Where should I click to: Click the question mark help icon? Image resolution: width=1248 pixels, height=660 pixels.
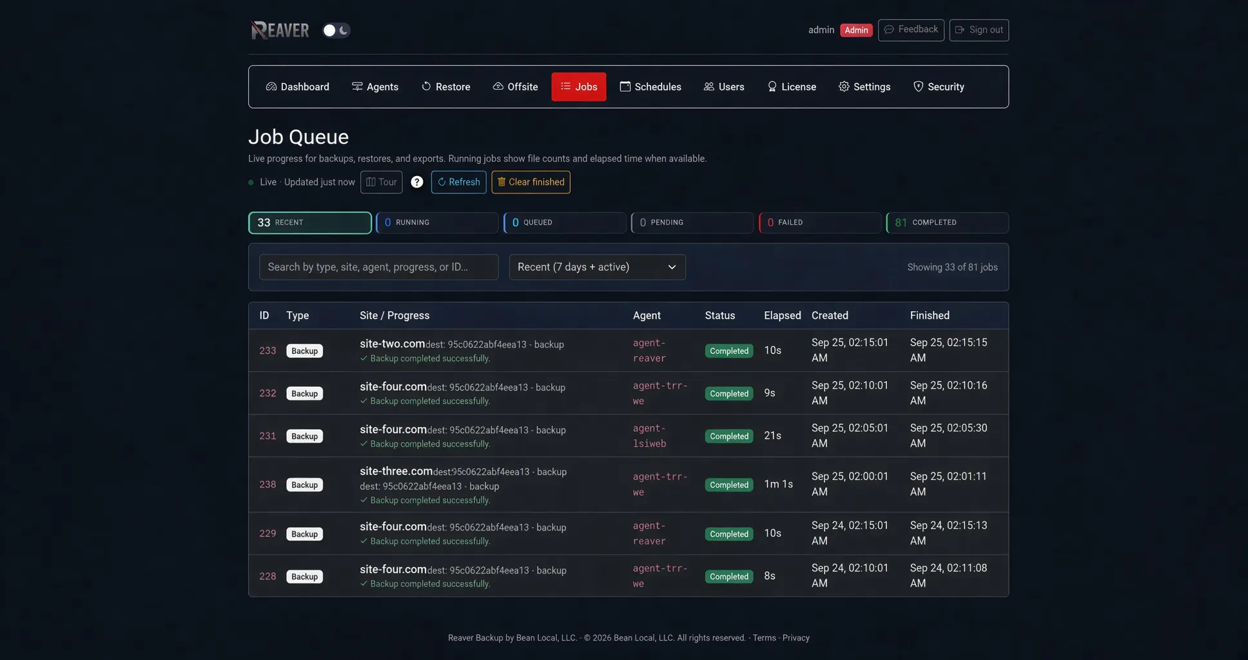click(x=417, y=182)
